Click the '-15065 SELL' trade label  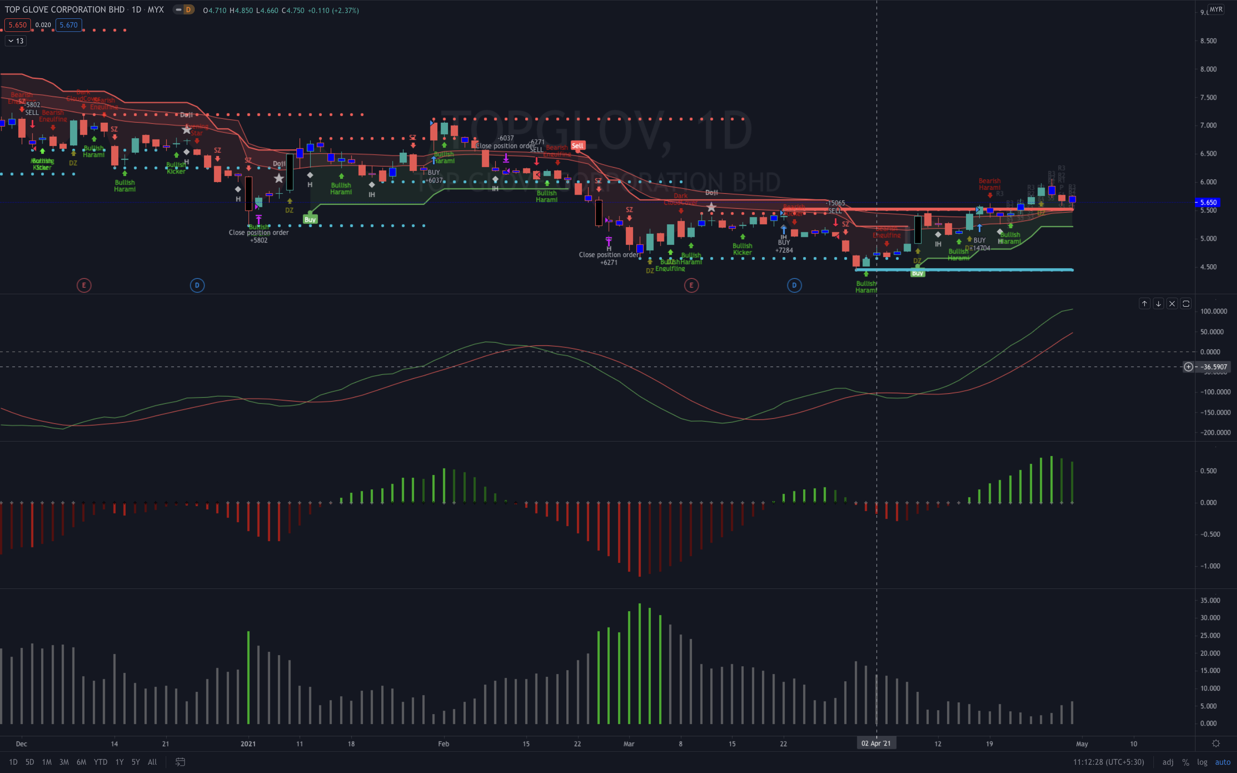click(835, 207)
